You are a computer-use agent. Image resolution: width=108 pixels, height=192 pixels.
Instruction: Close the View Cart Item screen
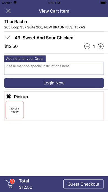pyautogui.click(x=9, y=11)
